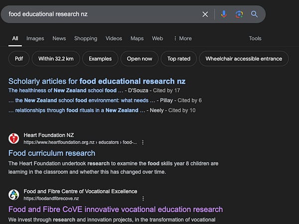The width and height of the screenshot is (299, 224).
Task: Click the Food and Fibre Centre favicon
Action: tap(14, 195)
